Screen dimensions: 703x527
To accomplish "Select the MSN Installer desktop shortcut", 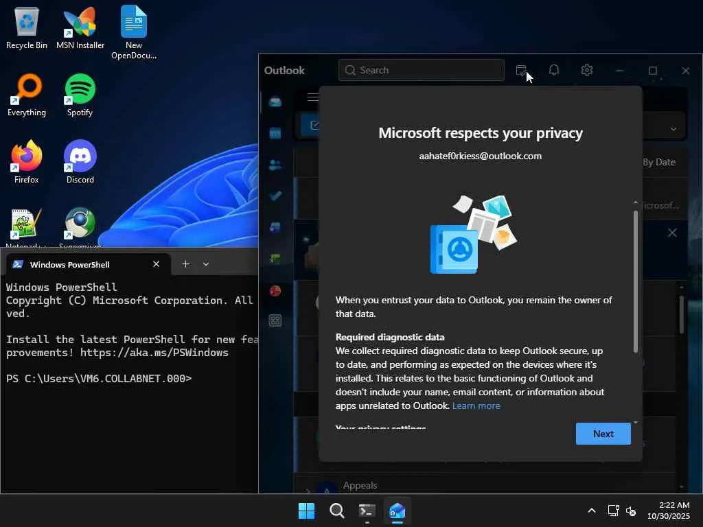I will (x=80, y=27).
